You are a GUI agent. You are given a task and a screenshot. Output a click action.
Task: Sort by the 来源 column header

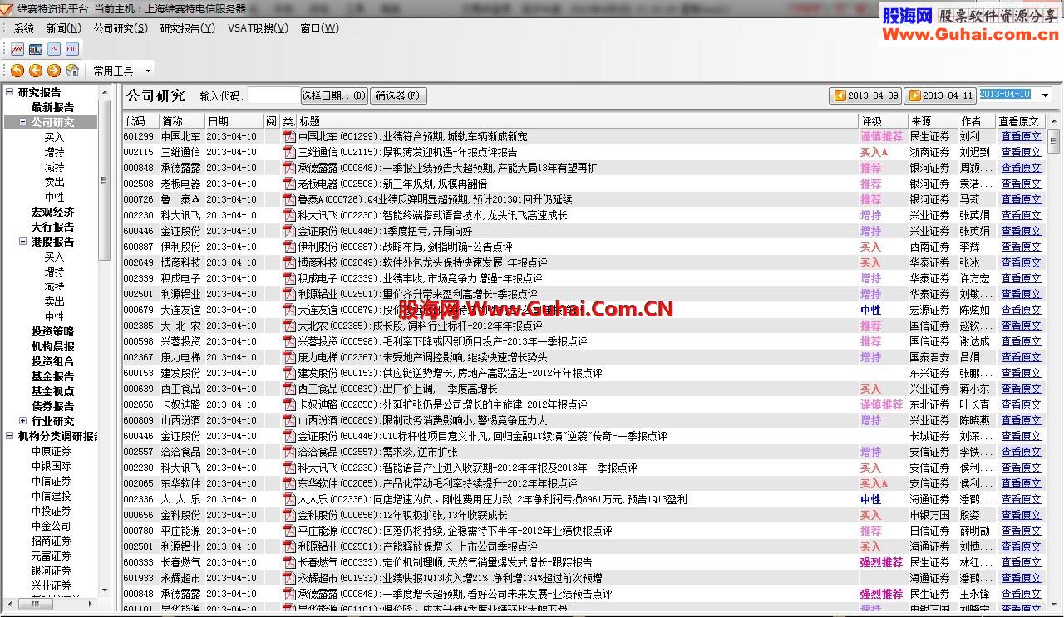[x=933, y=120]
